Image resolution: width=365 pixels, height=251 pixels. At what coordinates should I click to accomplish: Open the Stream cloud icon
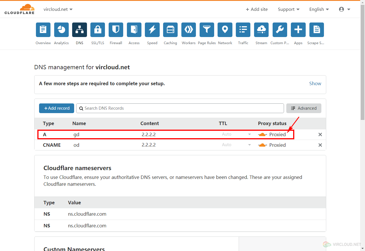point(261,30)
